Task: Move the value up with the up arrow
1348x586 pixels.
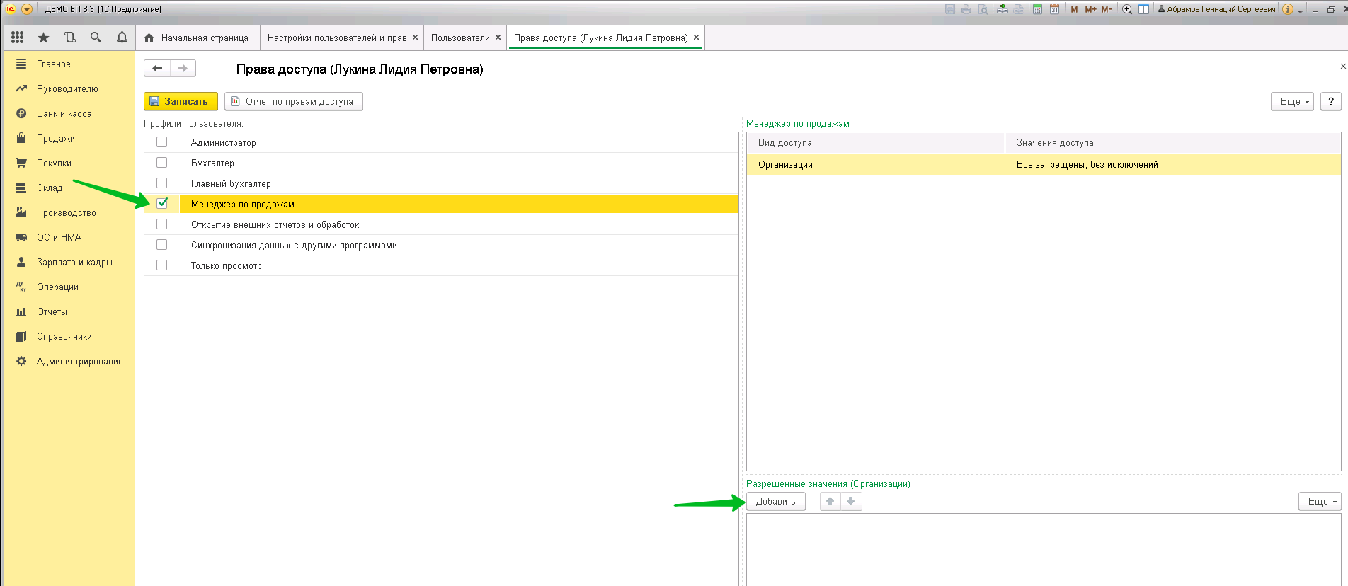Action: tap(830, 501)
